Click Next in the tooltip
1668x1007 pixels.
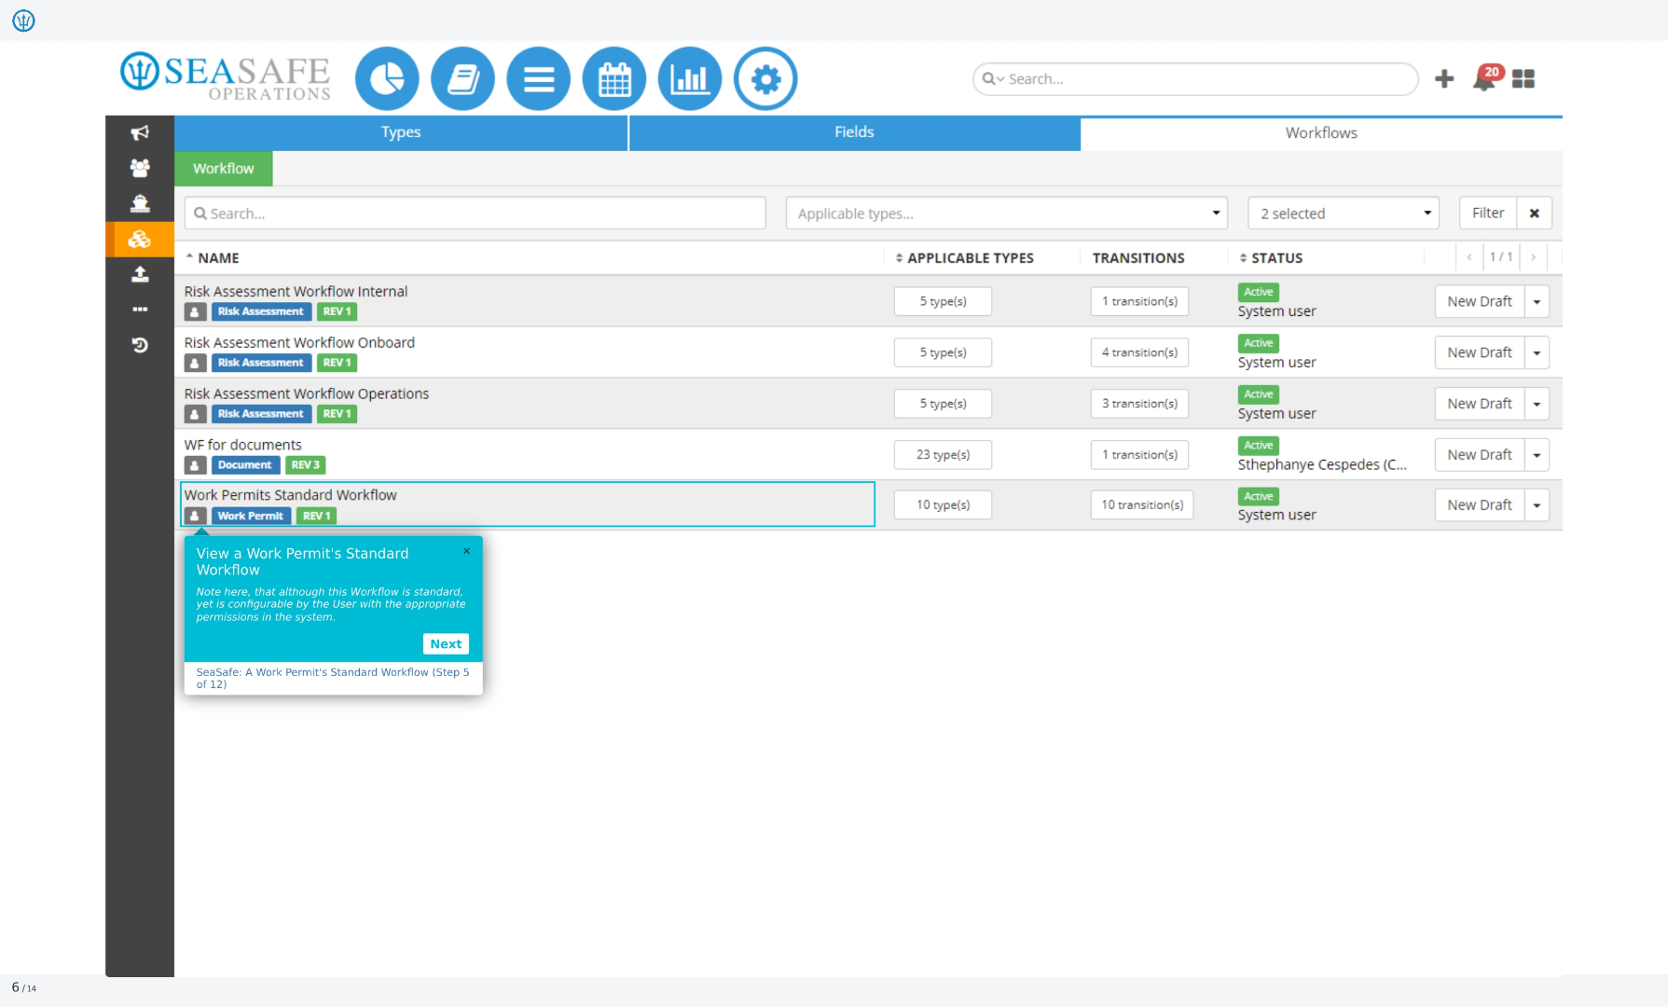pyautogui.click(x=446, y=644)
